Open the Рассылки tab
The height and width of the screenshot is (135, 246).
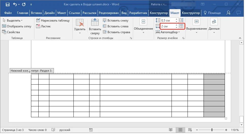click(89, 13)
